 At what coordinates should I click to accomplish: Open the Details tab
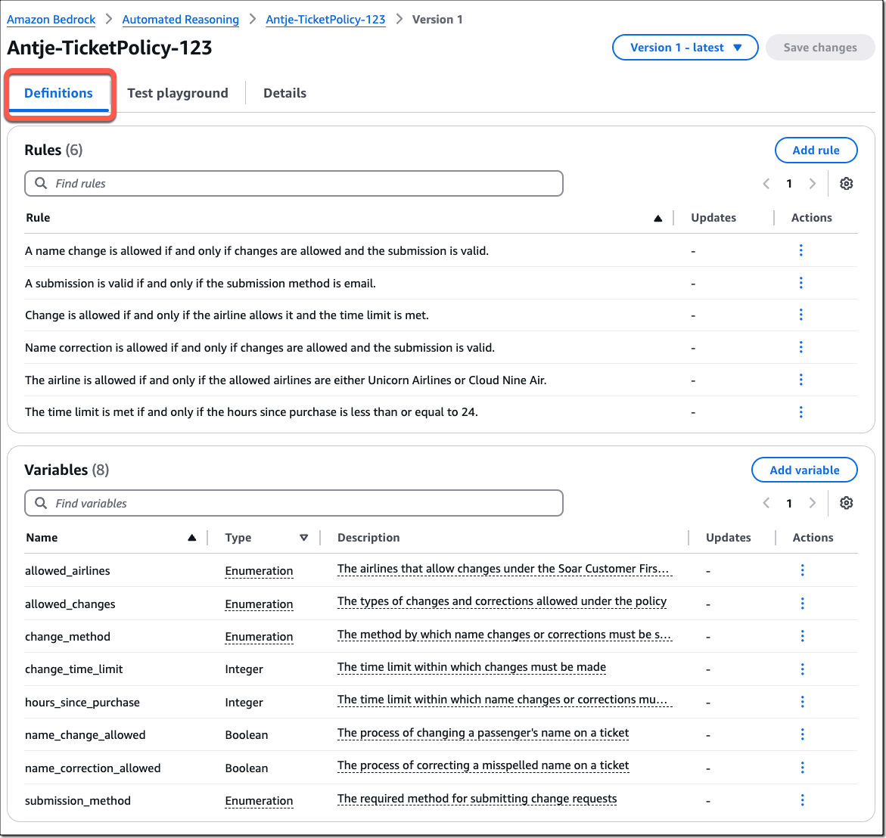284,93
